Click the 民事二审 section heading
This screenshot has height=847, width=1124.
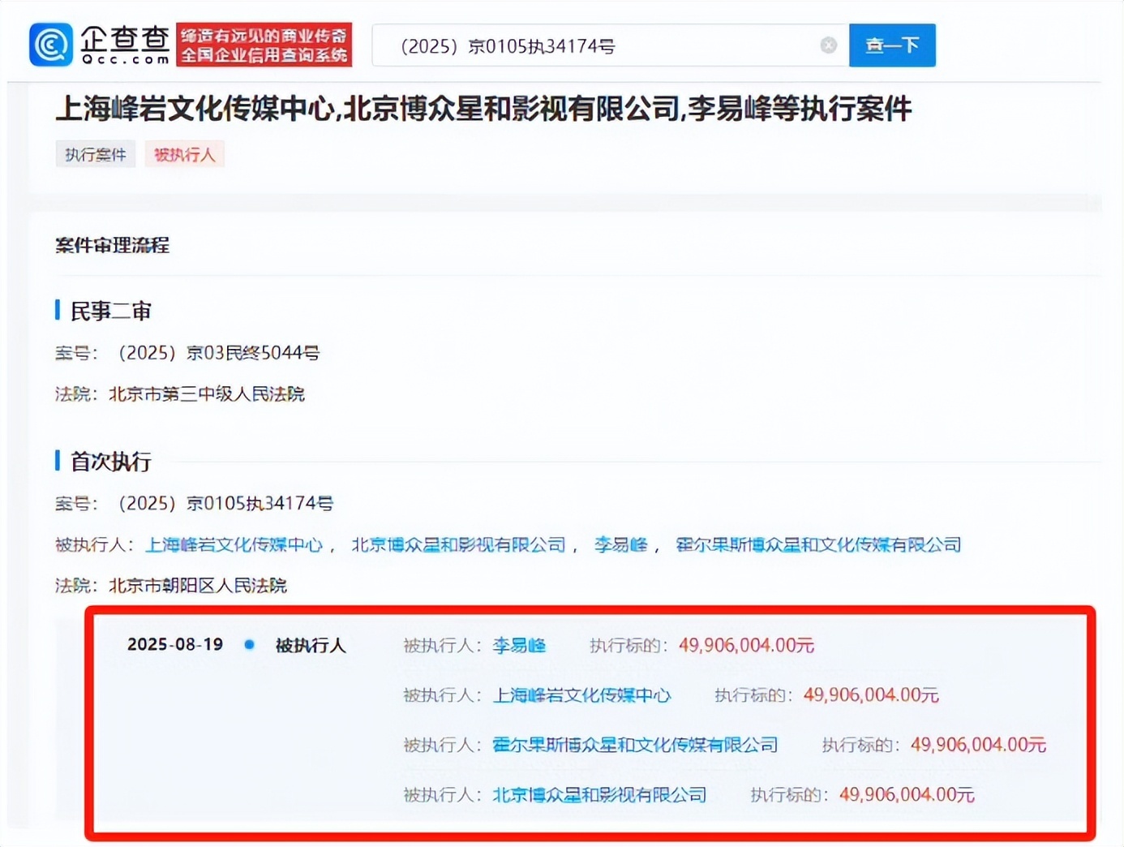(x=111, y=311)
